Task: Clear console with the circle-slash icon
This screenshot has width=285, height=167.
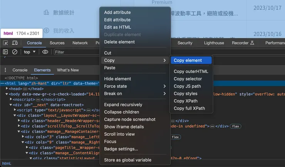Action: pos(15,52)
